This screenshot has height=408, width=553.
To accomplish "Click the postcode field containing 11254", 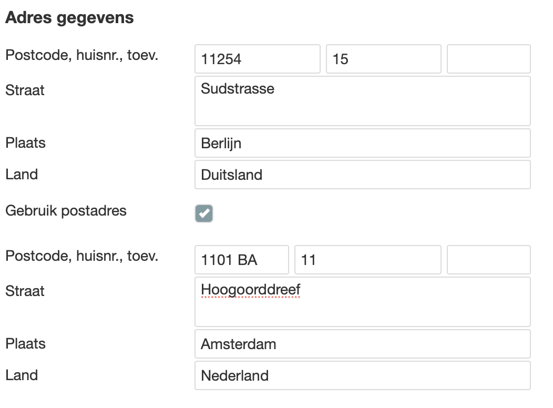I will coord(257,59).
